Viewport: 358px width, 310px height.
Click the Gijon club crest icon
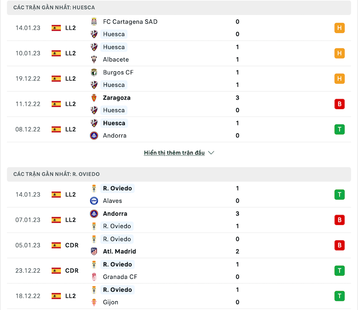click(94, 302)
